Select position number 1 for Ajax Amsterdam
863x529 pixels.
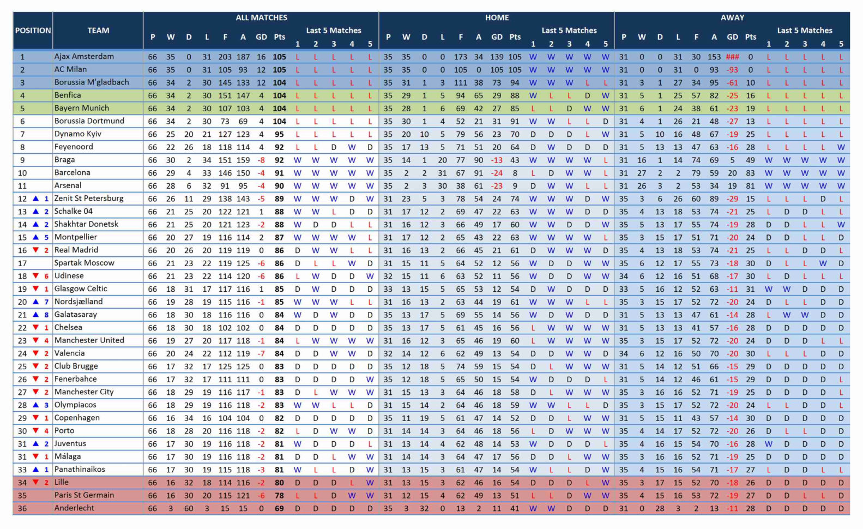point(22,57)
